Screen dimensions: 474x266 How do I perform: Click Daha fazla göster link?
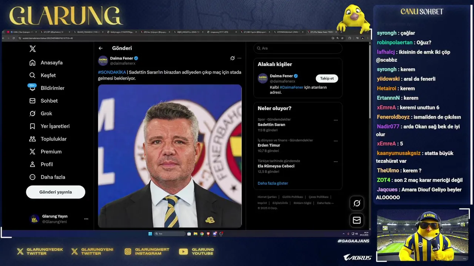tap(273, 183)
